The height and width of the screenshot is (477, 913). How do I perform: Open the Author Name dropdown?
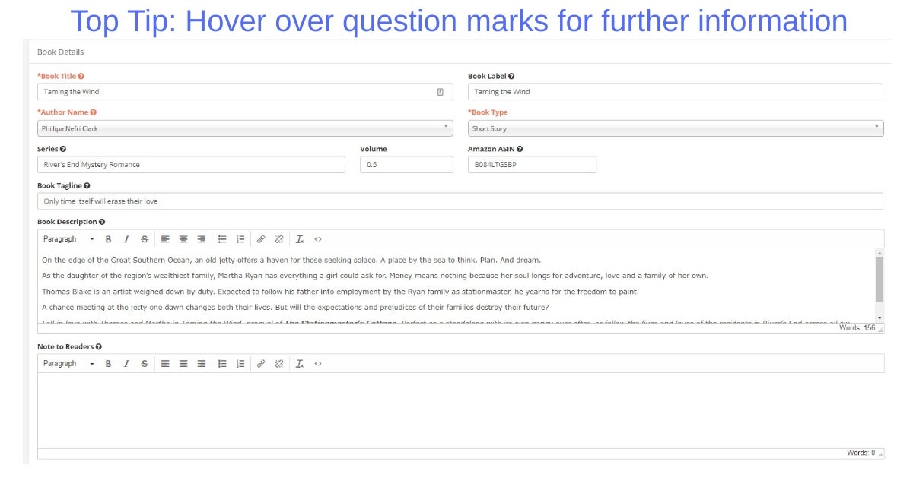click(244, 128)
